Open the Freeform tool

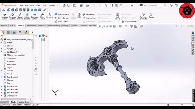(x=50, y=15)
